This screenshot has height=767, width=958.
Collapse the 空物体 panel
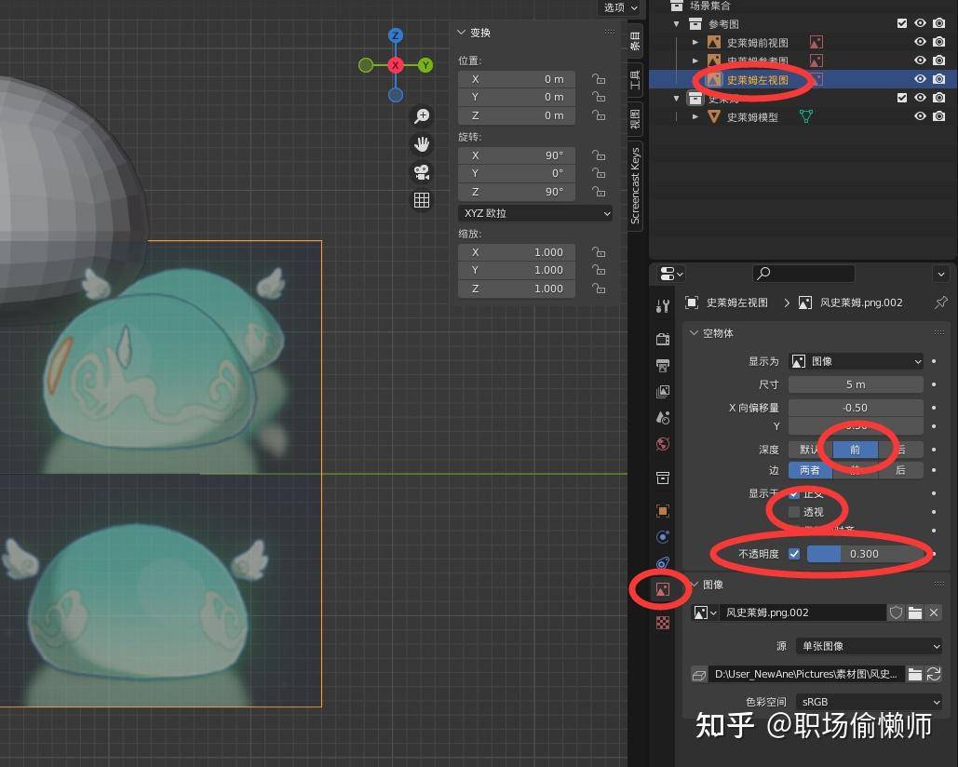tap(694, 333)
